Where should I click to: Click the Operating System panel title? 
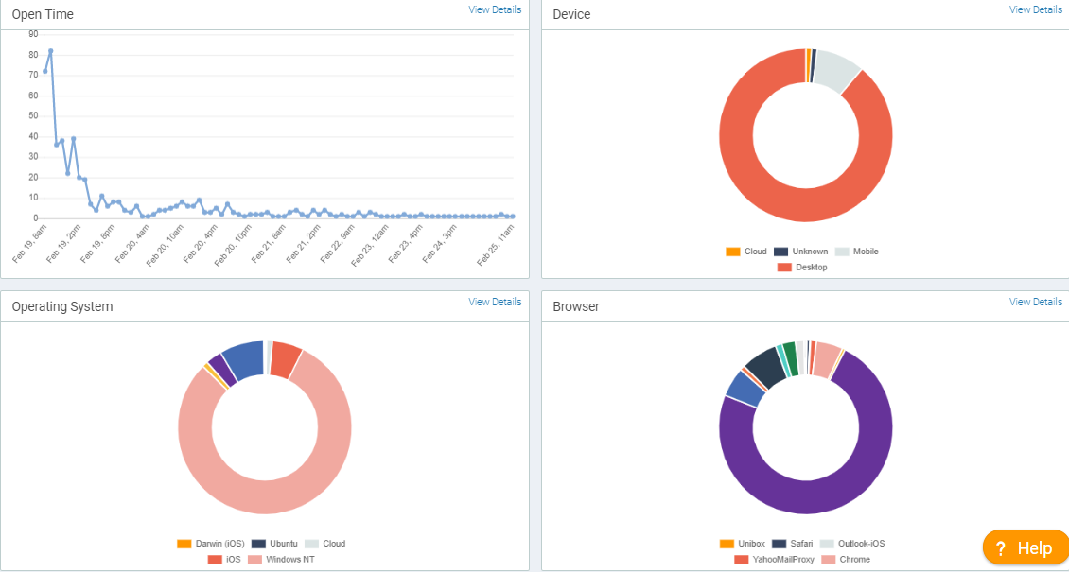pyautogui.click(x=62, y=306)
